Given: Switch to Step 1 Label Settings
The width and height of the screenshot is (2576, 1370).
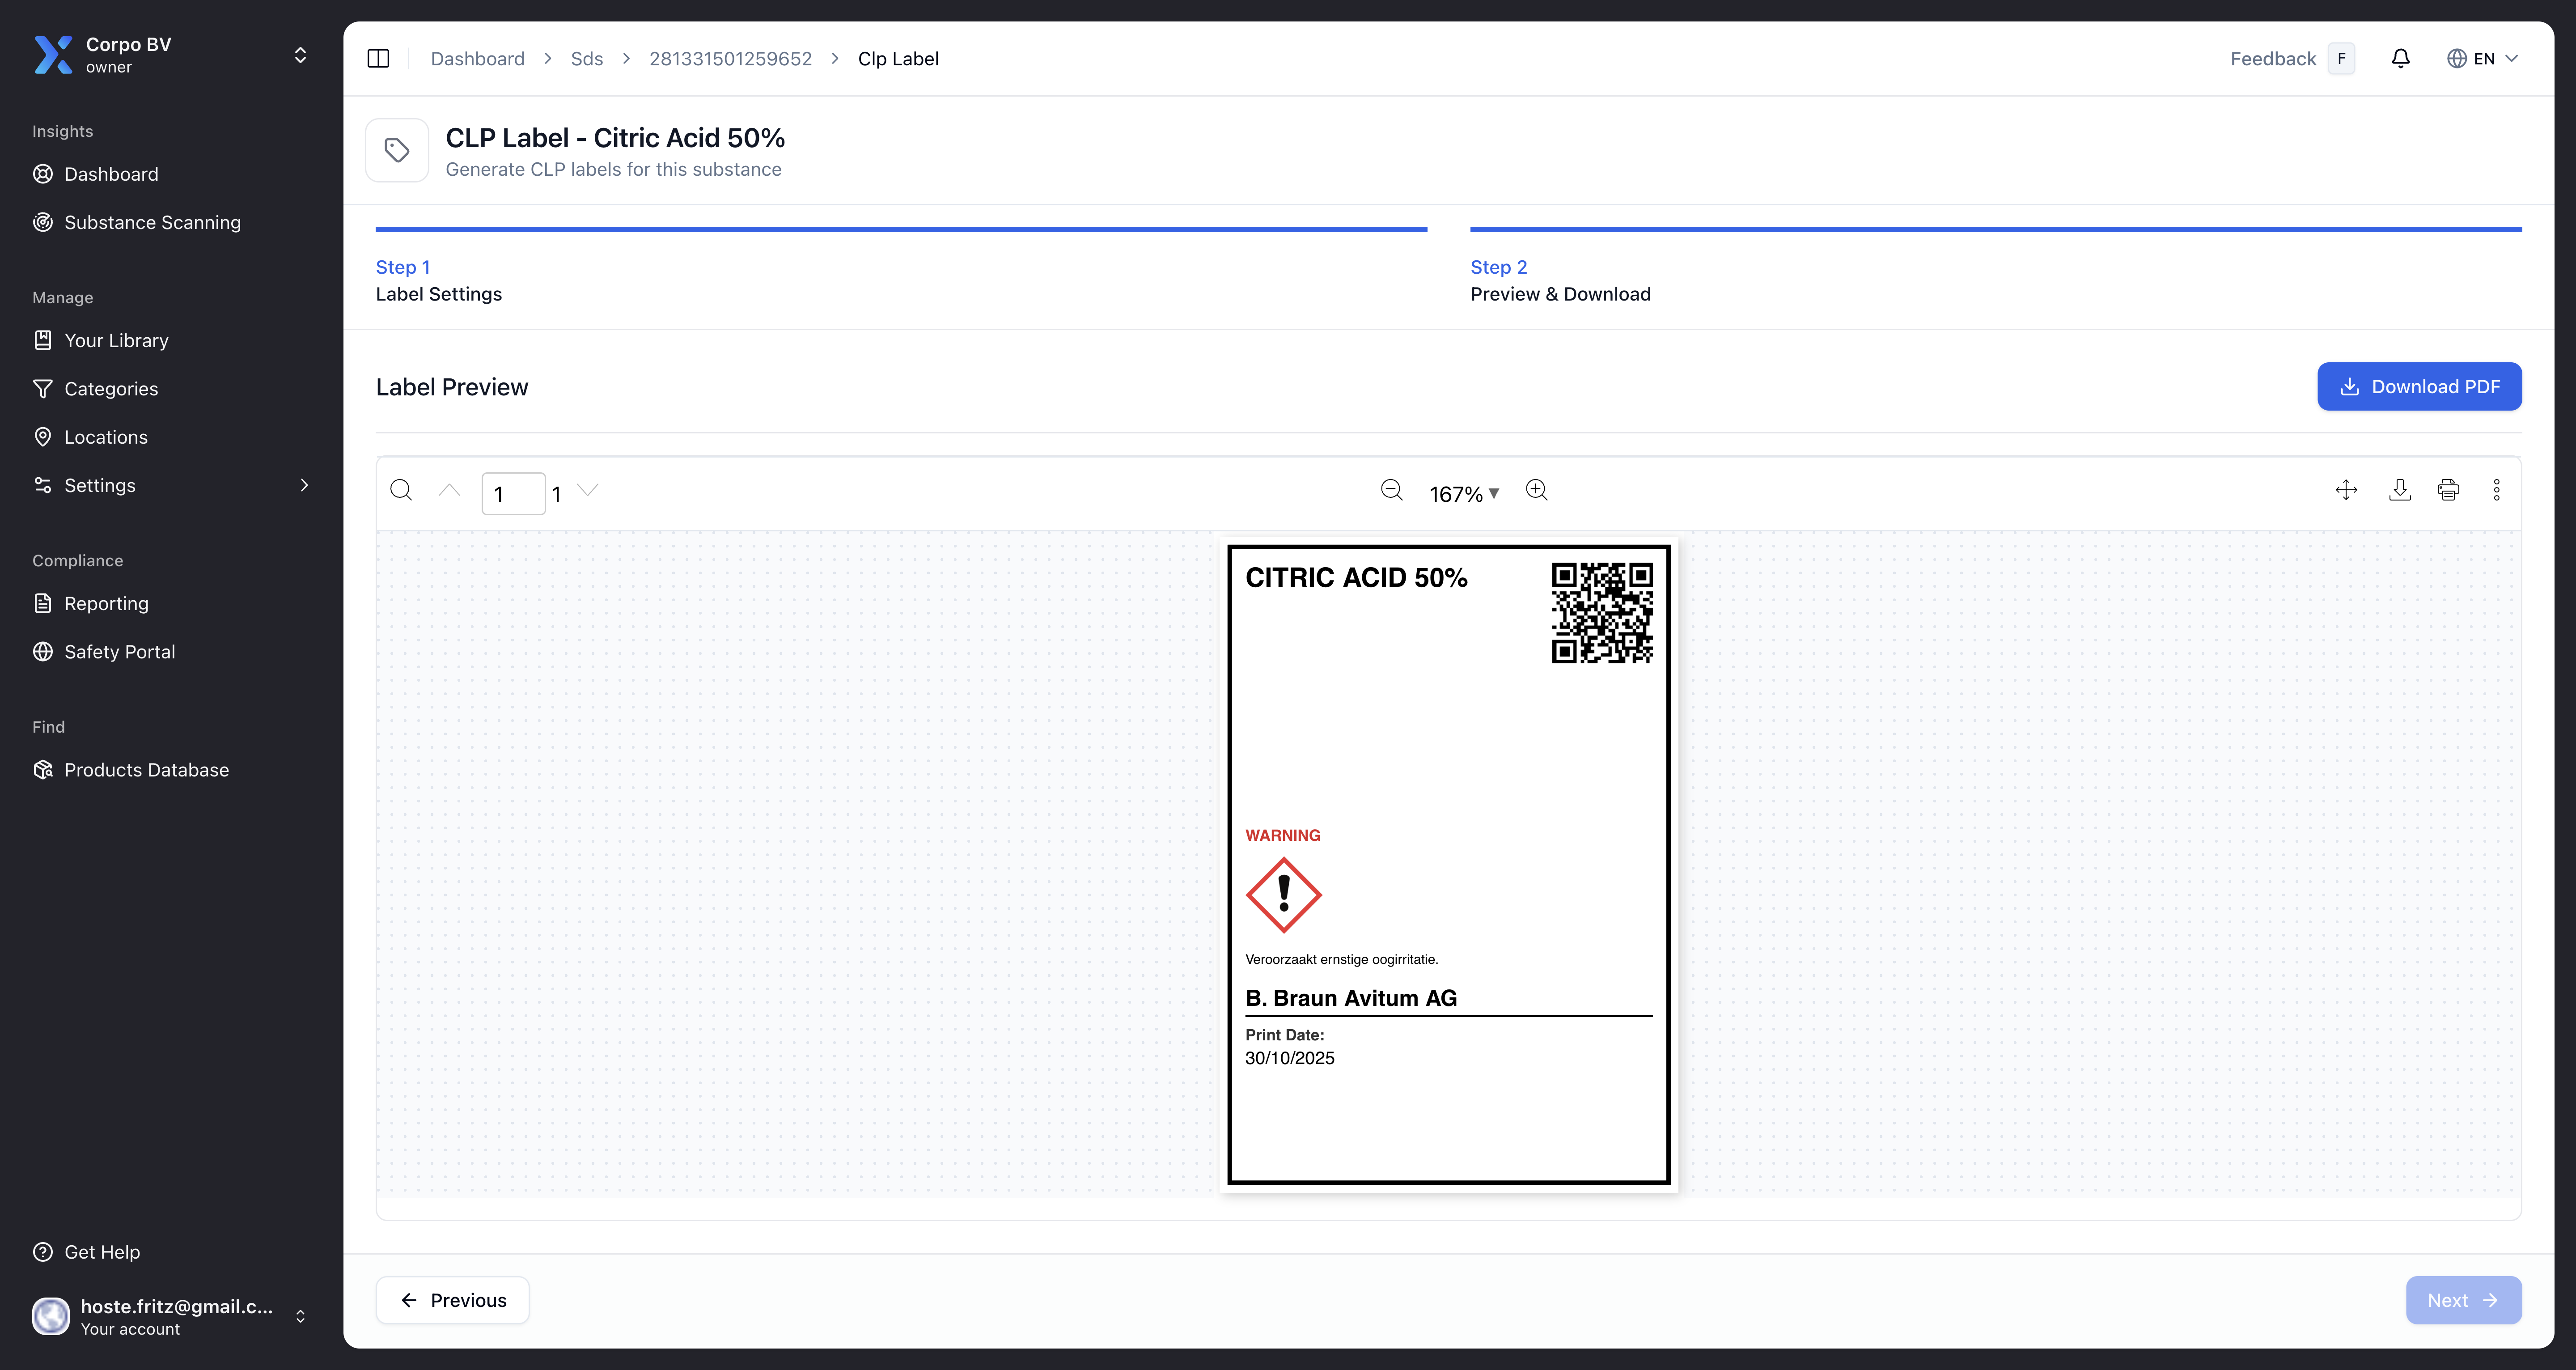Looking at the screenshot, I should coord(438,280).
